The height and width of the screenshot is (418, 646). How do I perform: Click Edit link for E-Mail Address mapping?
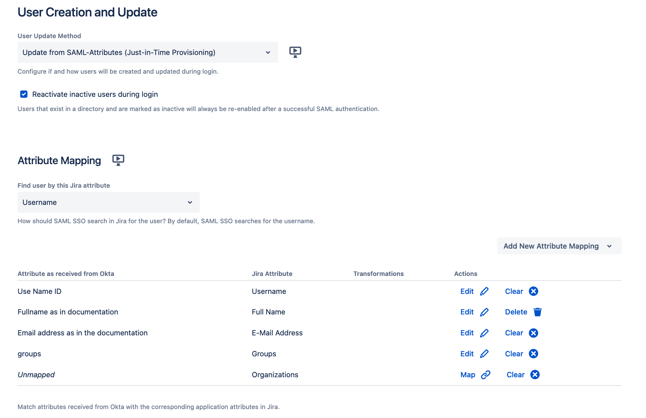tap(467, 333)
